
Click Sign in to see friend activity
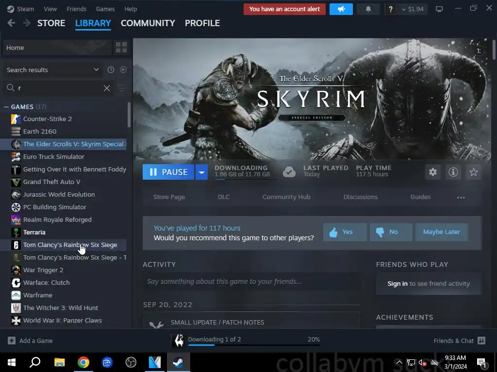point(398,284)
